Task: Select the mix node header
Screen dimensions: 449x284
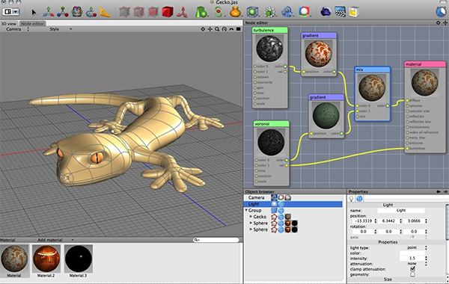Action: coord(372,70)
